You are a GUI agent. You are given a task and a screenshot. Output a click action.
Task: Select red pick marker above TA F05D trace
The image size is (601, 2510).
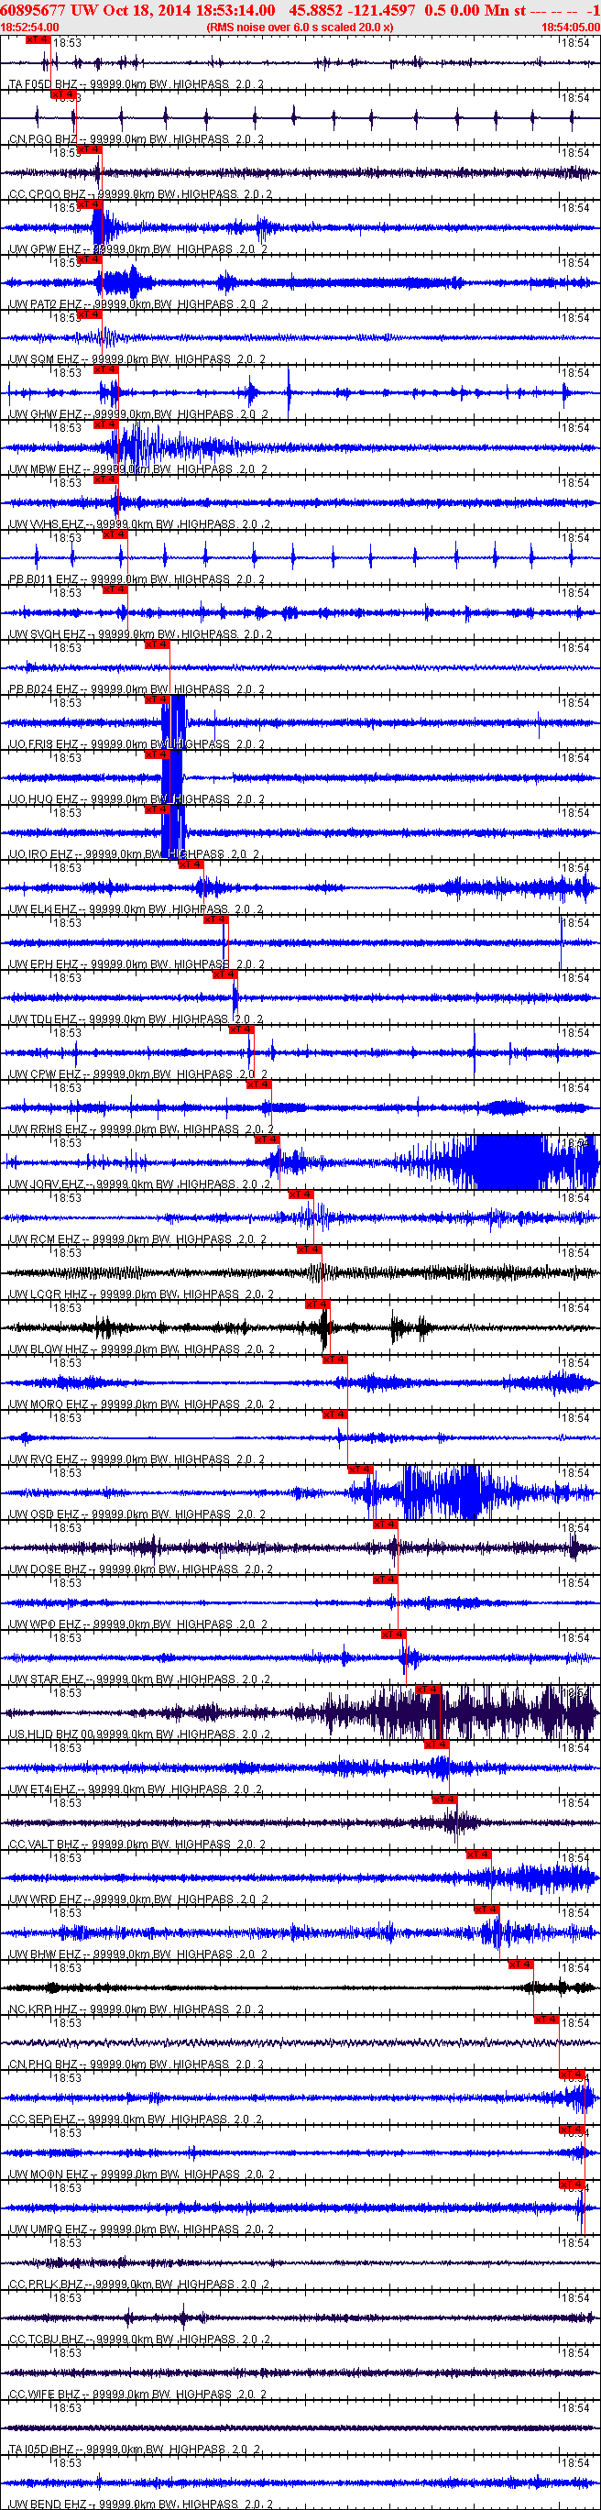[x=38, y=40]
